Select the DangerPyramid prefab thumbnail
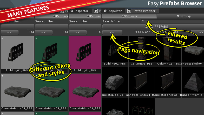This screenshot has width=204, height=115. click(193, 80)
